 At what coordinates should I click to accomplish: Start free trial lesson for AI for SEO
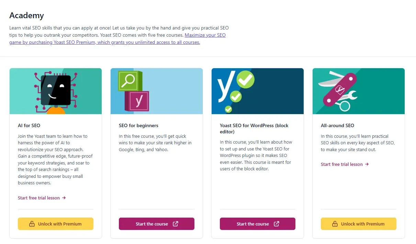pyautogui.click(x=39, y=198)
